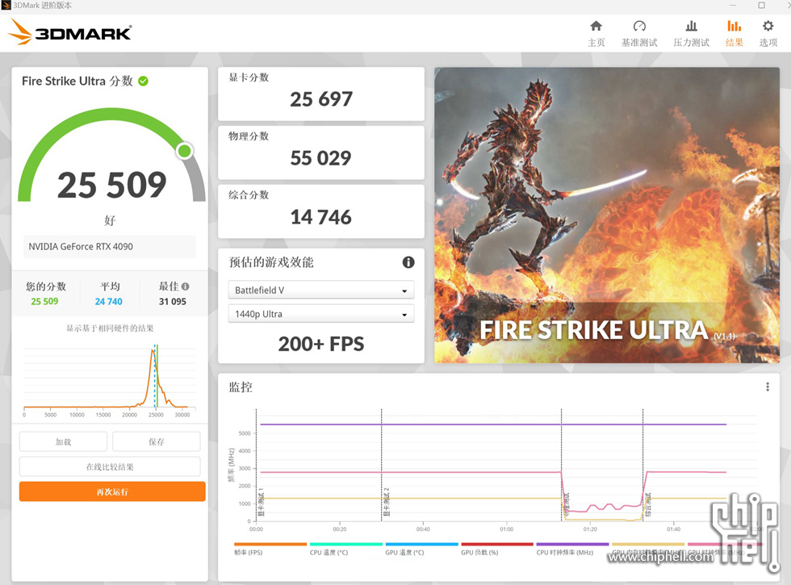
Task: Expand the Battlefield V game dropdown
Action: [x=321, y=290]
